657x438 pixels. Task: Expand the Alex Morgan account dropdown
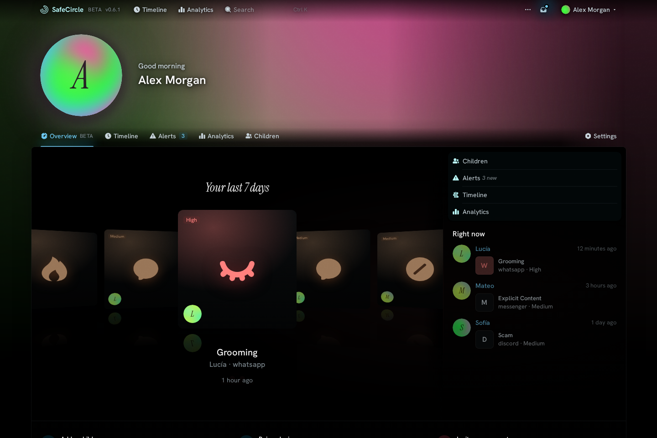(589, 10)
